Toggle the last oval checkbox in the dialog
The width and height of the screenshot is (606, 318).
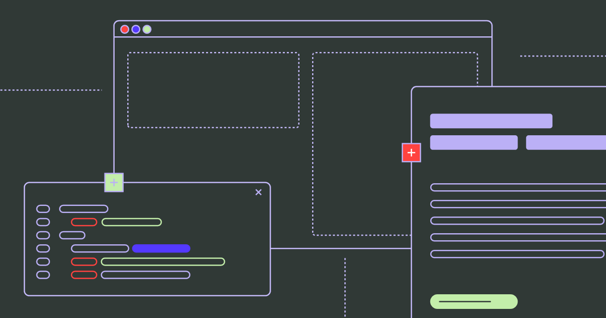(43, 275)
